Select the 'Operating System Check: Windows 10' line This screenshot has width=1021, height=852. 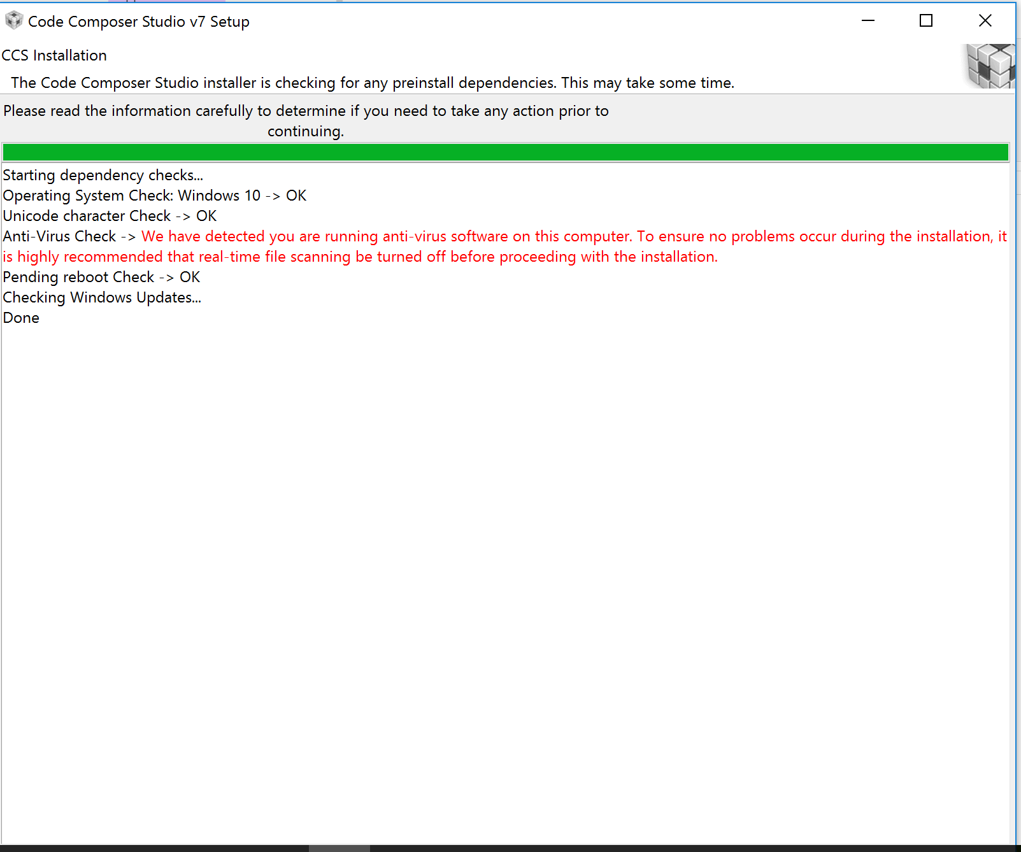point(155,195)
